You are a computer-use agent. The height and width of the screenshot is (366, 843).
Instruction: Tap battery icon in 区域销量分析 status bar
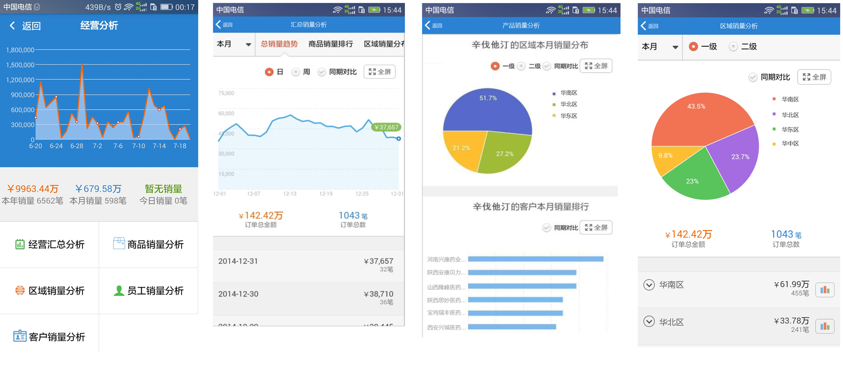click(808, 10)
